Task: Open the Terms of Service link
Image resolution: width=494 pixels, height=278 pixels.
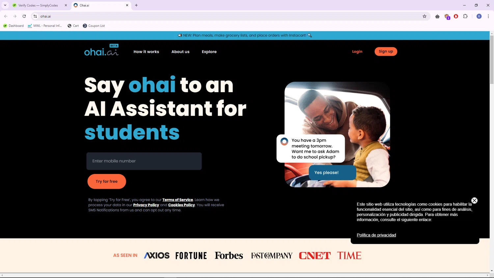Action: tap(178, 200)
